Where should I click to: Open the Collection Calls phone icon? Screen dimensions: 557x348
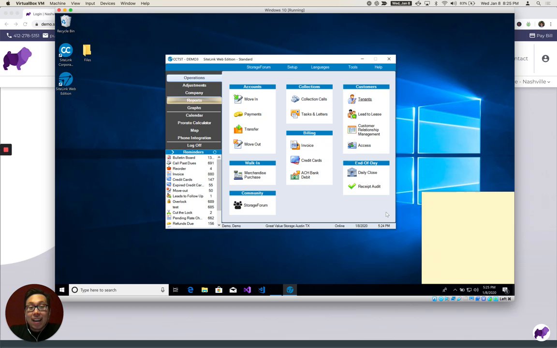tap(295, 99)
